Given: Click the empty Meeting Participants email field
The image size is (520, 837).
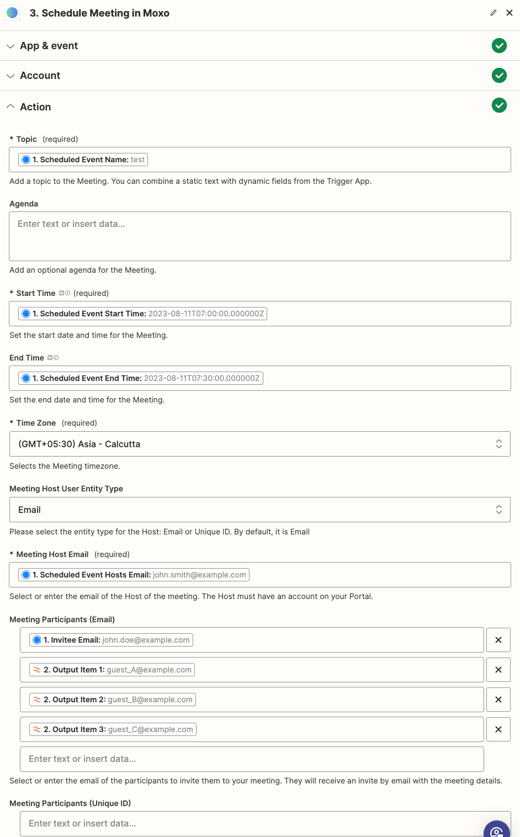Looking at the screenshot, I should tap(252, 759).
